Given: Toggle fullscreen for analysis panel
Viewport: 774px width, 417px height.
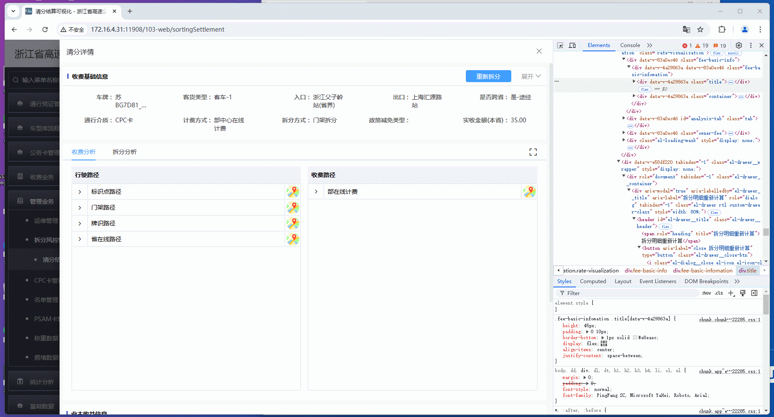Looking at the screenshot, I should 533,152.
